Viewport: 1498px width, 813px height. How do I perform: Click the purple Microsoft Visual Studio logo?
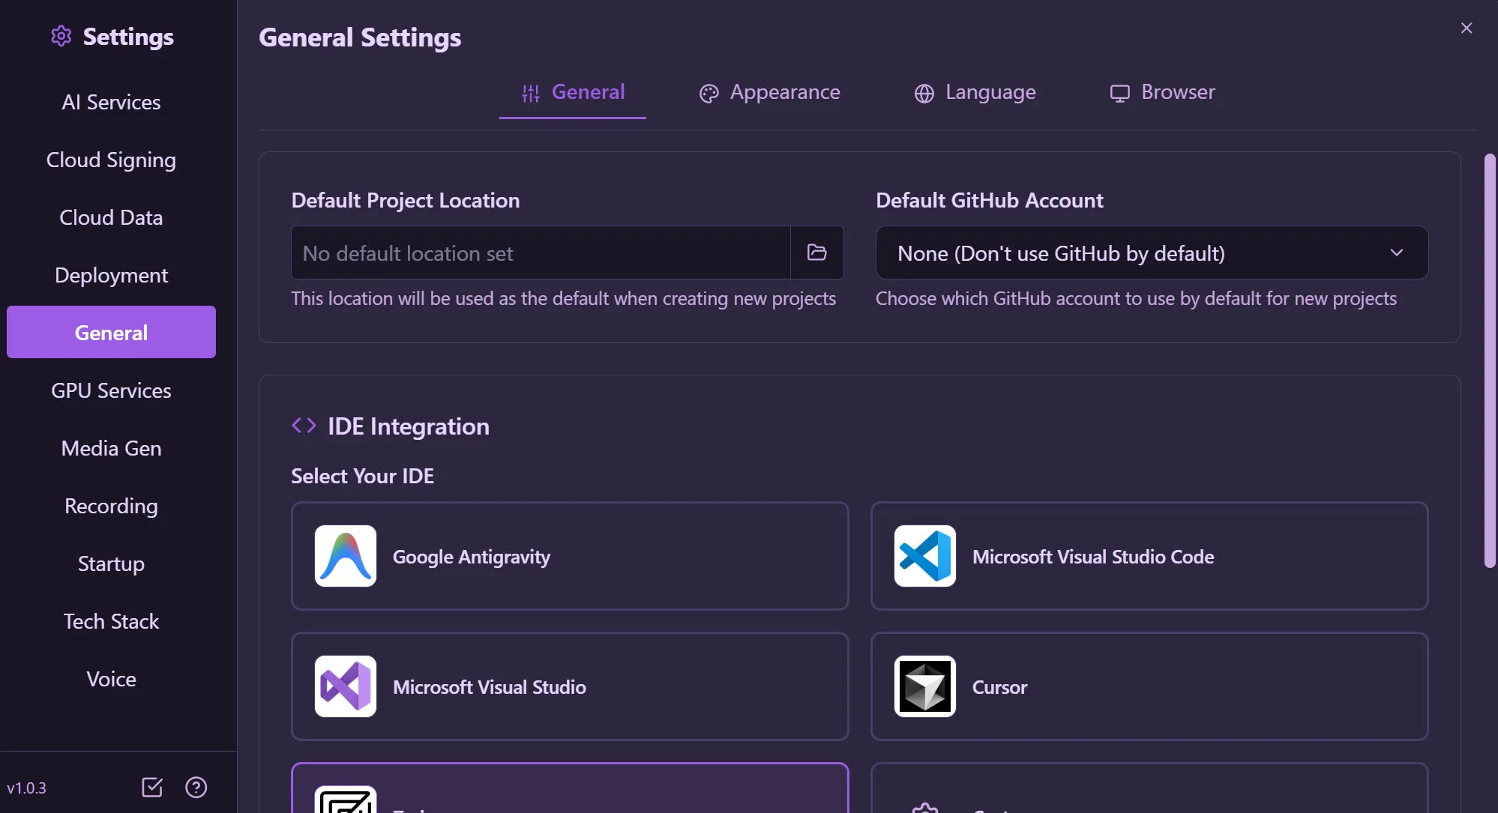[x=346, y=686]
